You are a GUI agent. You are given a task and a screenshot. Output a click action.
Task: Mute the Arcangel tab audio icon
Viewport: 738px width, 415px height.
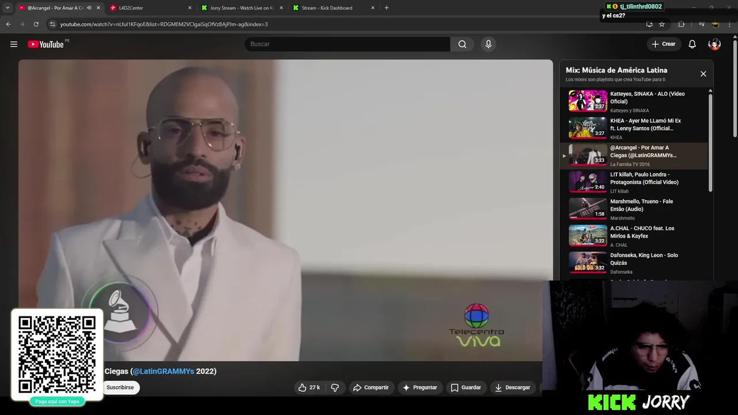tap(89, 8)
